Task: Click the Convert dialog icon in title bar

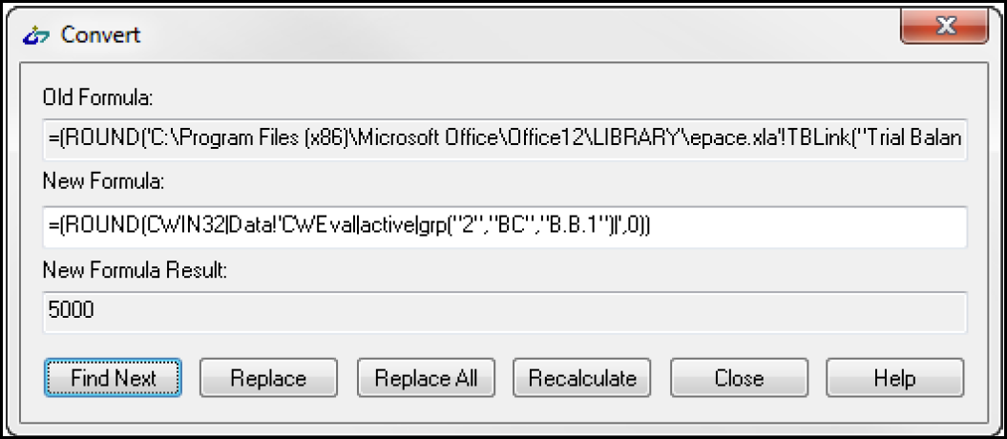Action: 35,36
